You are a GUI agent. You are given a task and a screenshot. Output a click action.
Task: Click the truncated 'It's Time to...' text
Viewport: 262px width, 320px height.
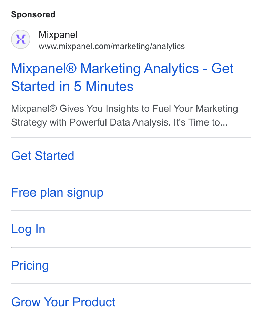coord(201,122)
